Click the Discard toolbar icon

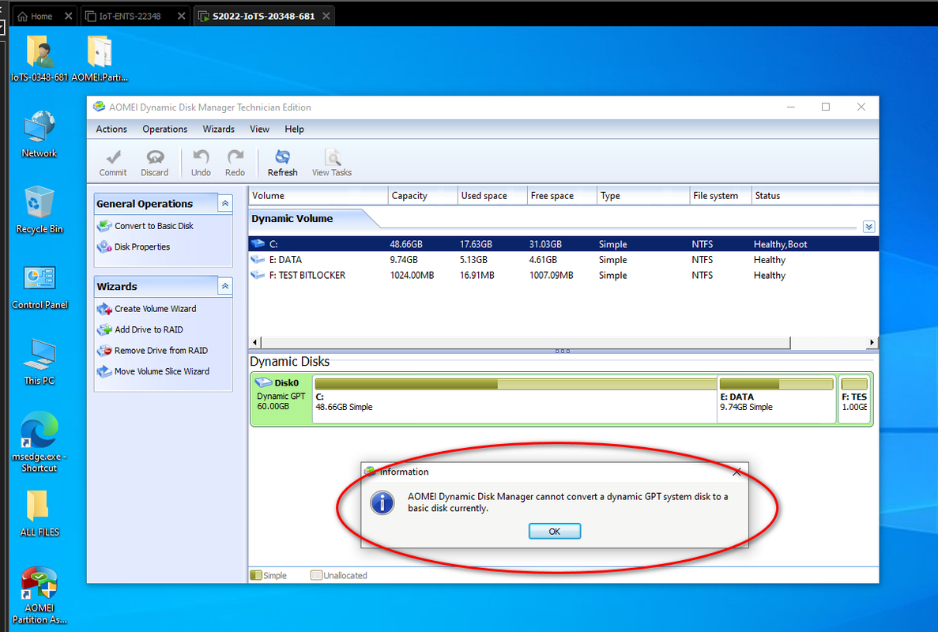pyautogui.click(x=155, y=158)
